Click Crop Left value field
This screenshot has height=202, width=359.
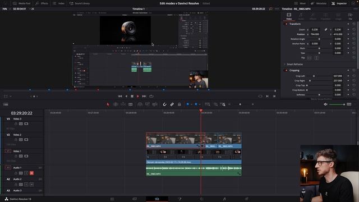[x=338, y=76]
